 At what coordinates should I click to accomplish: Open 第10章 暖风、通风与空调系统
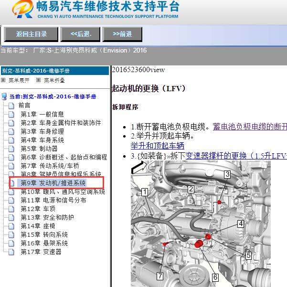pyautogui.click(x=63, y=191)
